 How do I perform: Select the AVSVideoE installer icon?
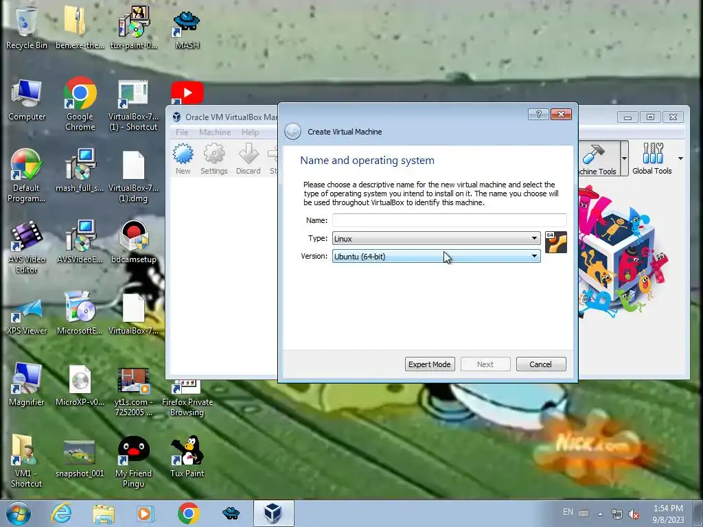click(x=80, y=241)
